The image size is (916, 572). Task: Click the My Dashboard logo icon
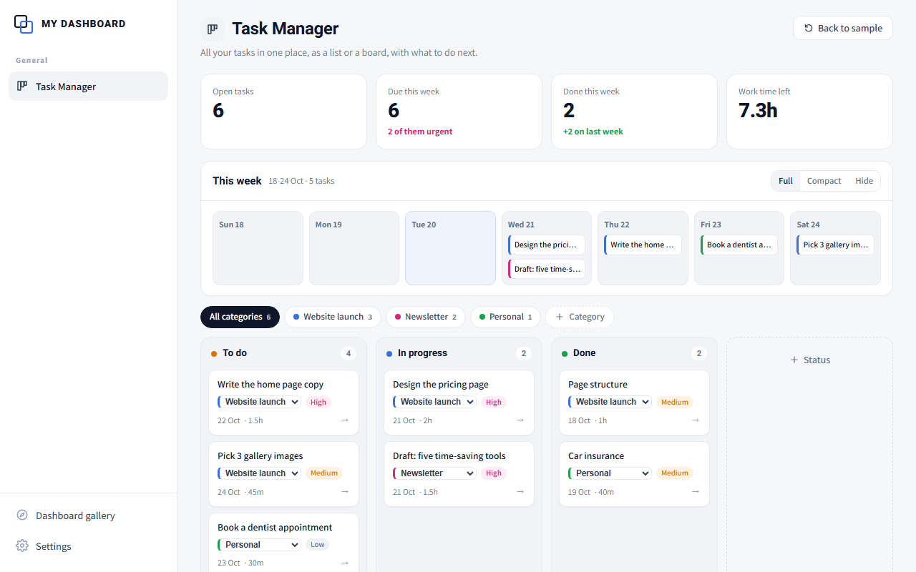pyautogui.click(x=24, y=24)
